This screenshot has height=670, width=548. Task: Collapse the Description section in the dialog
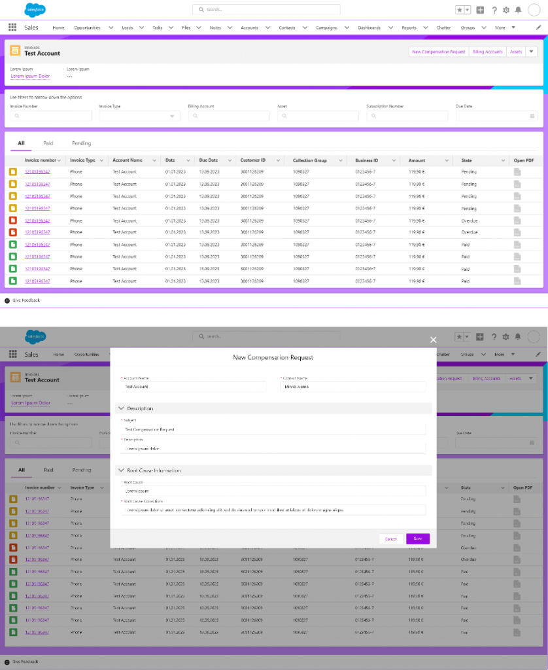(x=121, y=408)
